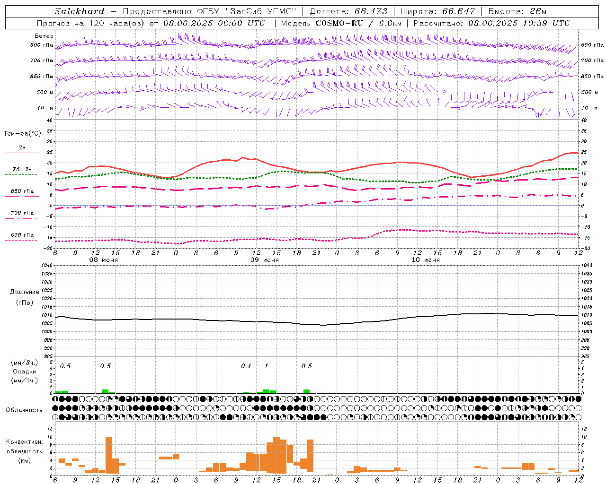Click the "Ветер" wind panel label

tap(44, 36)
